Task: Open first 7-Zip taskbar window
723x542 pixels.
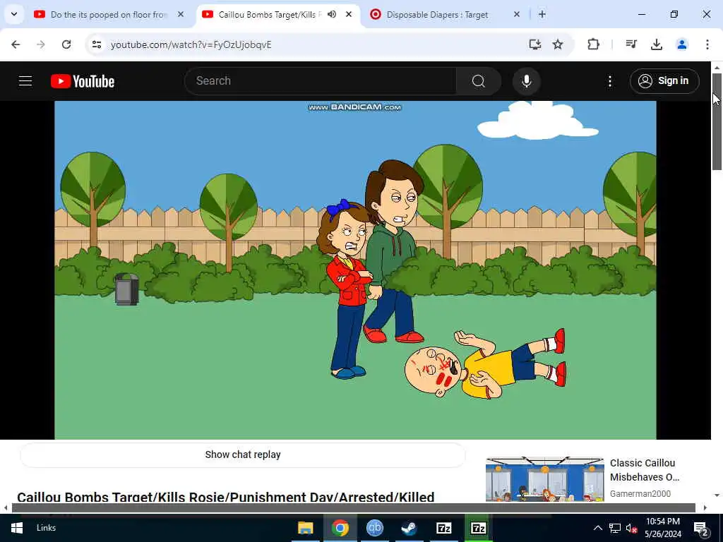Action: 443,528
